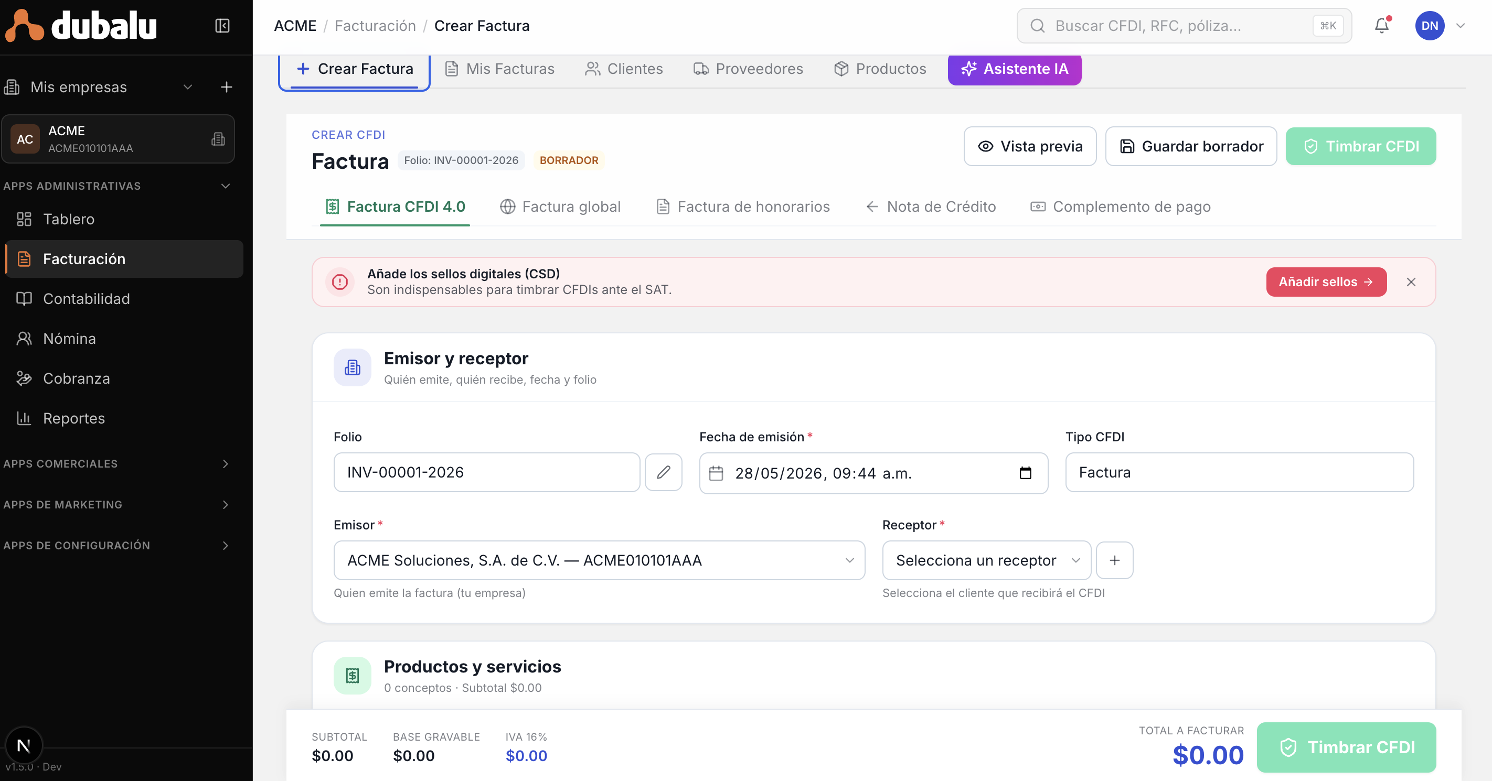This screenshot has width=1492, height=781.
Task: Open the notifications bell
Action: click(x=1382, y=26)
